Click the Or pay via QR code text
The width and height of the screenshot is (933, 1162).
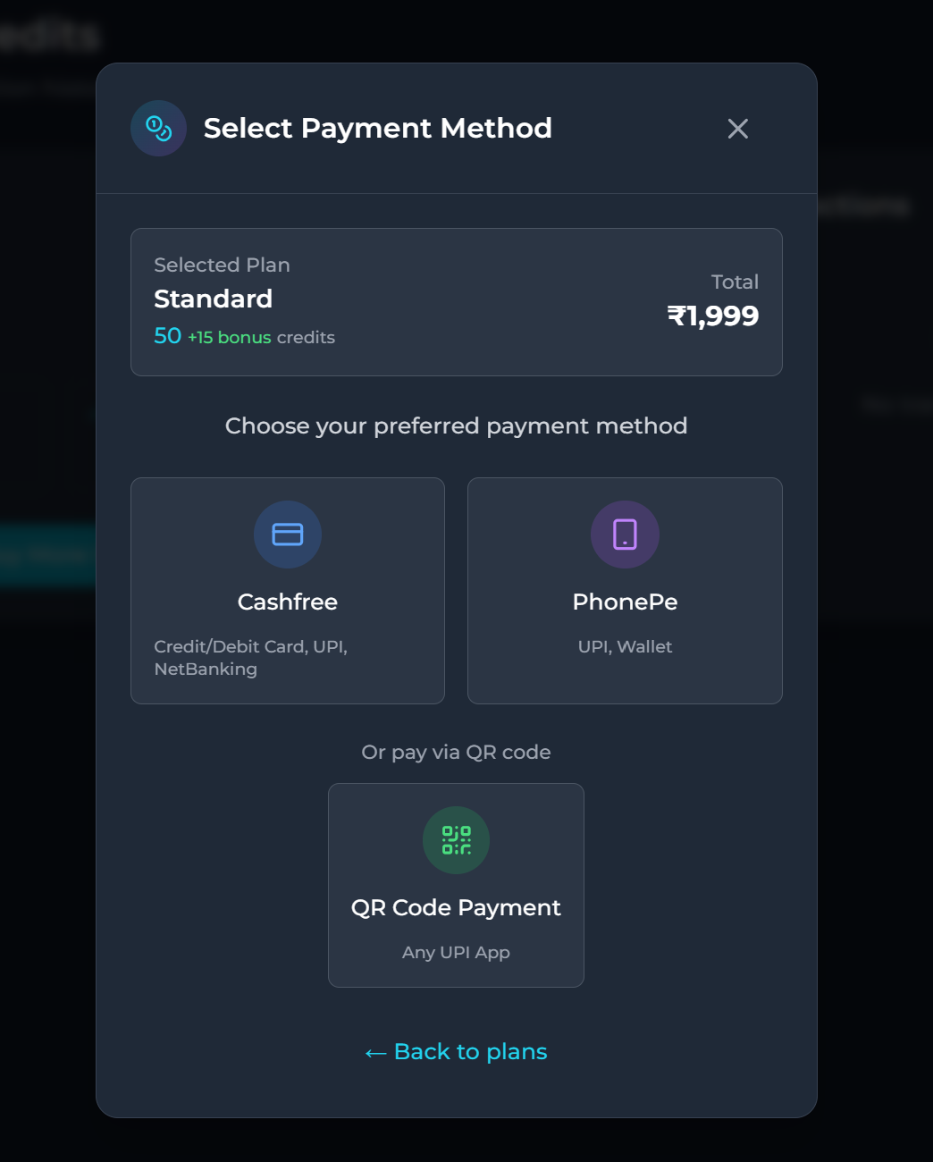tap(456, 752)
